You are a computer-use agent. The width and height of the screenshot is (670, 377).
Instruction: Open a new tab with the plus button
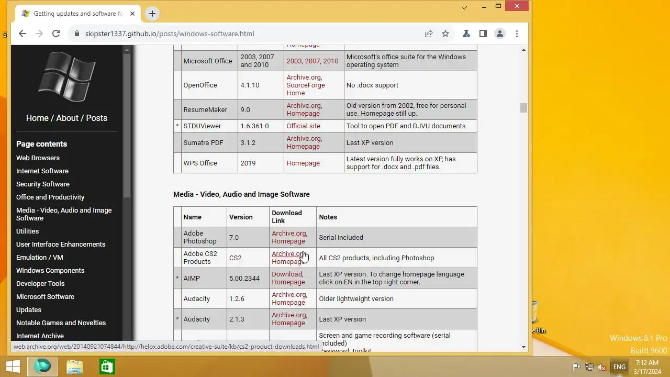click(x=152, y=14)
